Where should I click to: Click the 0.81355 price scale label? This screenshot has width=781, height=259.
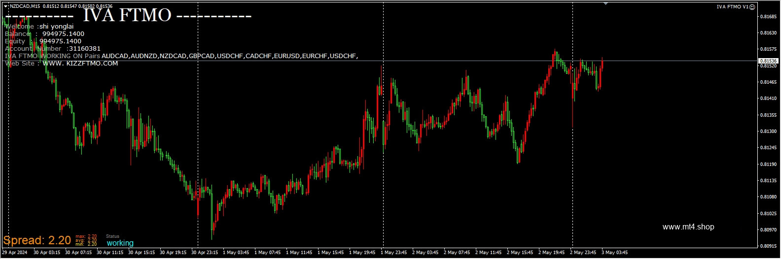click(769, 115)
